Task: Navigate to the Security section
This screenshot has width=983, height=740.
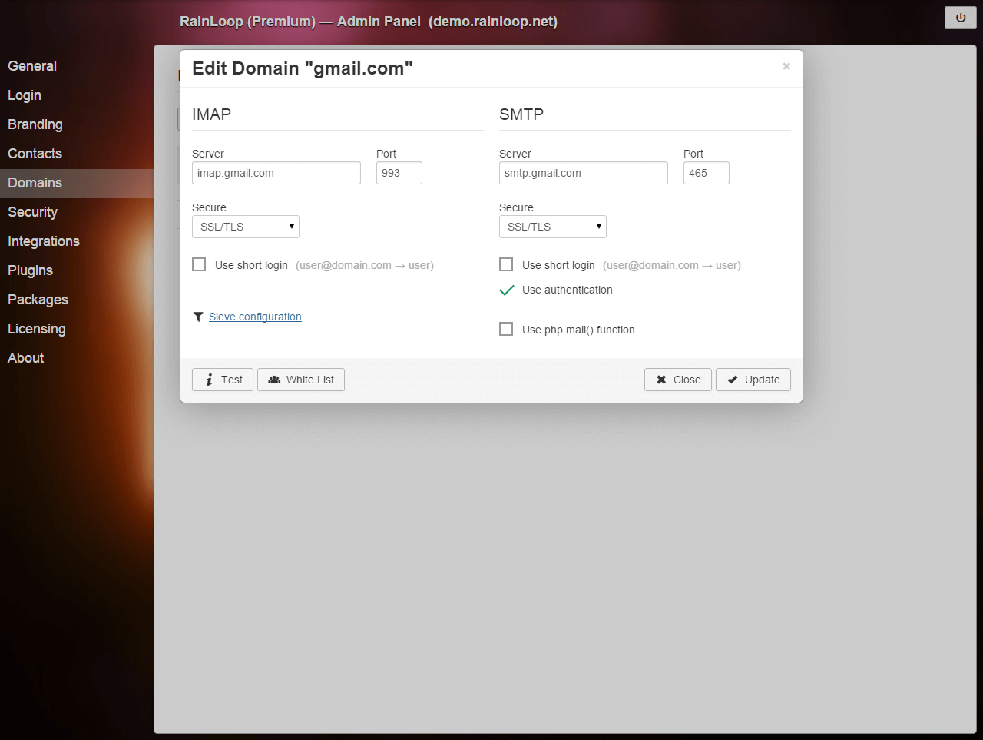Action: pyautogui.click(x=32, y=212)
